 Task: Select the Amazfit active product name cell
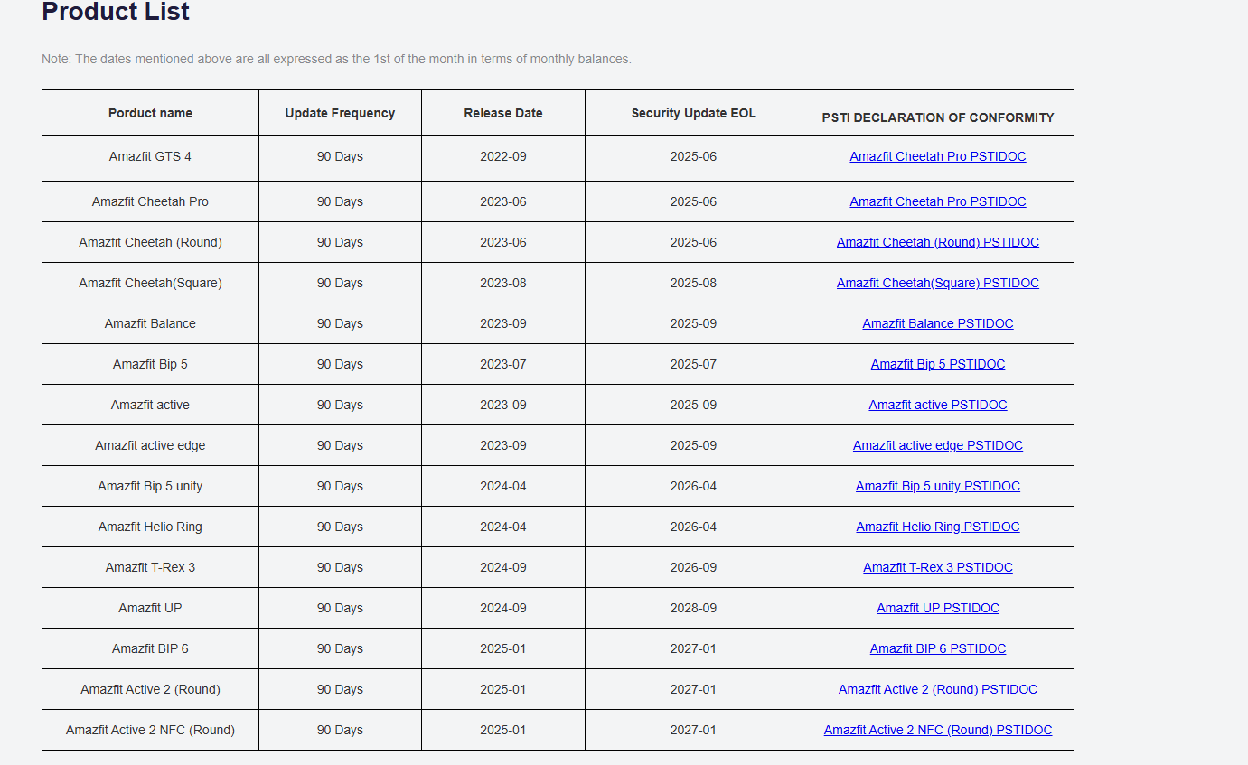pos(150,405)
